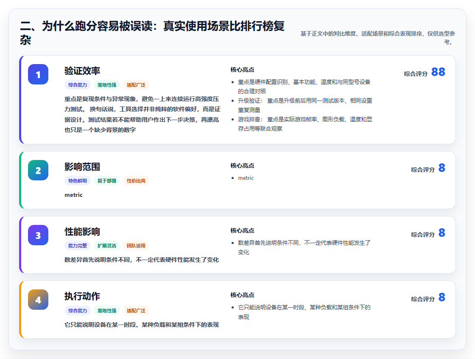Click score 8 in 执行动作 card
The width and height of the screenshot is (475, 359).
click(x=441, y=297)
